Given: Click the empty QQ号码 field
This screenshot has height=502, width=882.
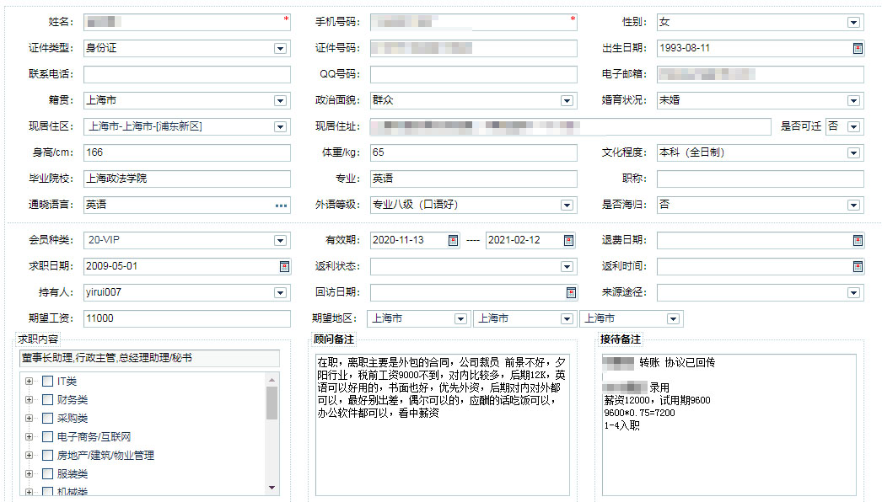Looking at the screenshot, I should coord(474,74).
